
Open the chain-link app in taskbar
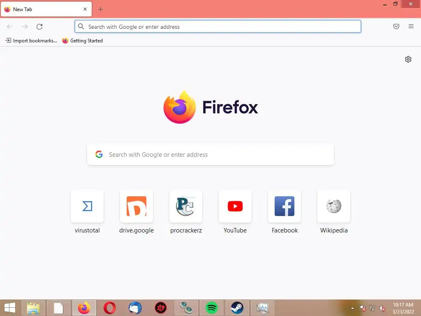(x=186, y=308)
